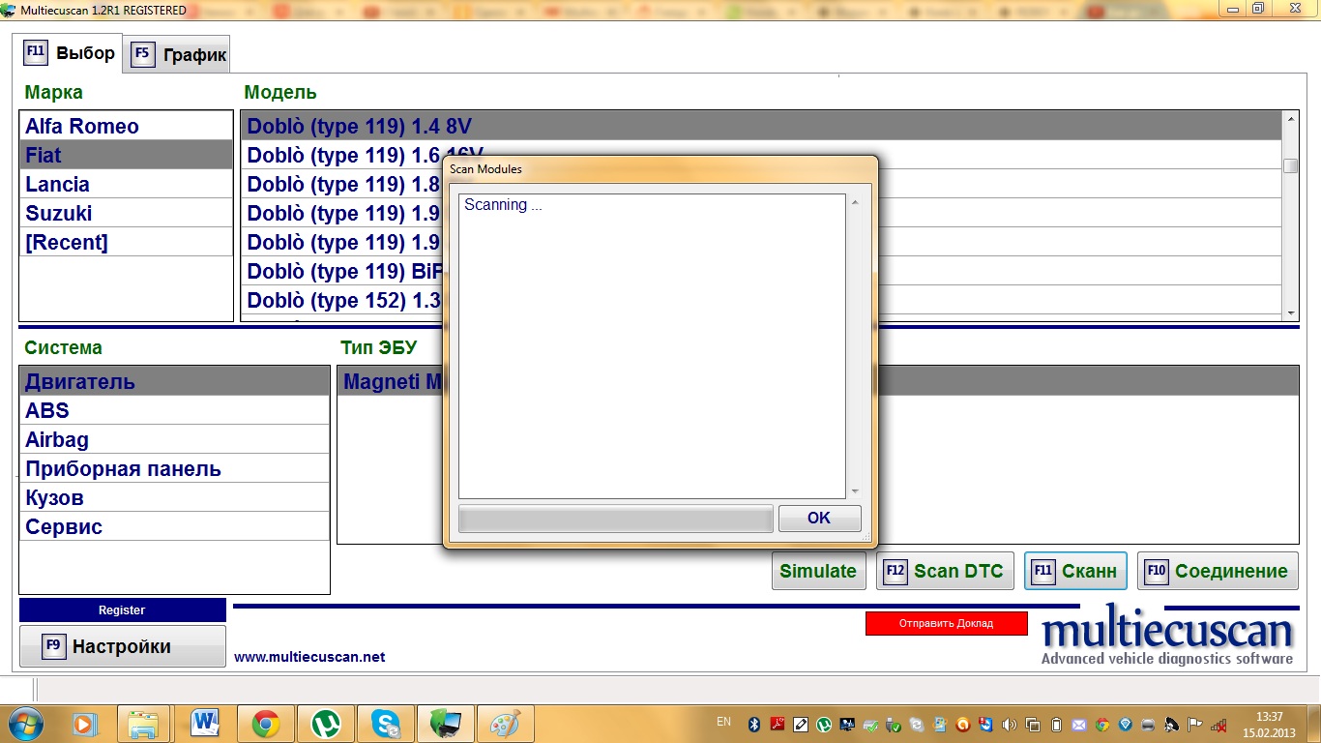Click the Bluetooth icon in system tray
The width and height of the screenshot is (1321, 743).
(754, 724)
